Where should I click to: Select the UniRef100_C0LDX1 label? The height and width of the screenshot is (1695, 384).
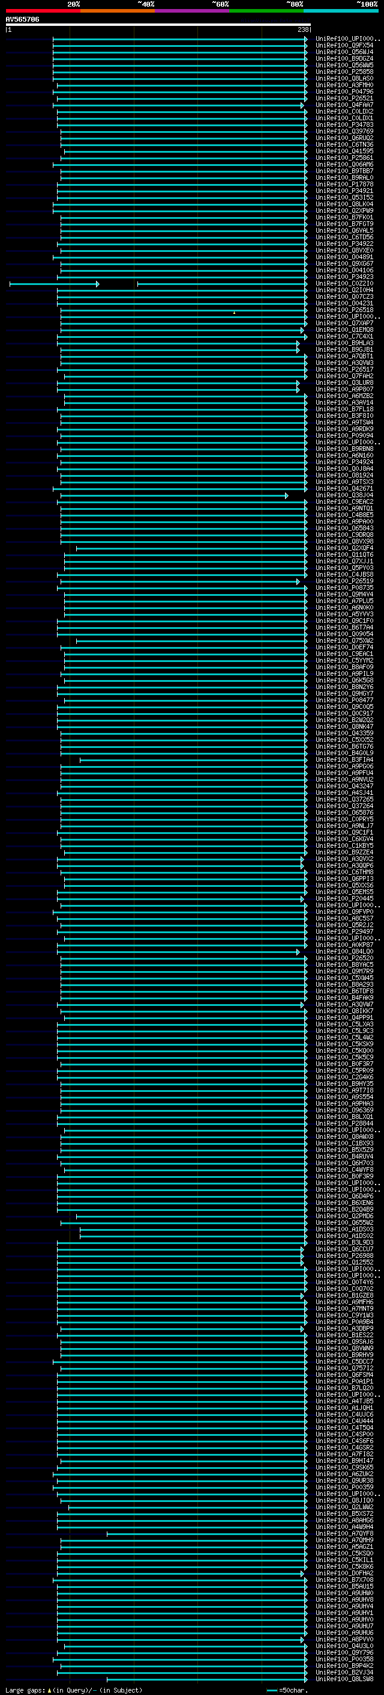pos(344,118)
